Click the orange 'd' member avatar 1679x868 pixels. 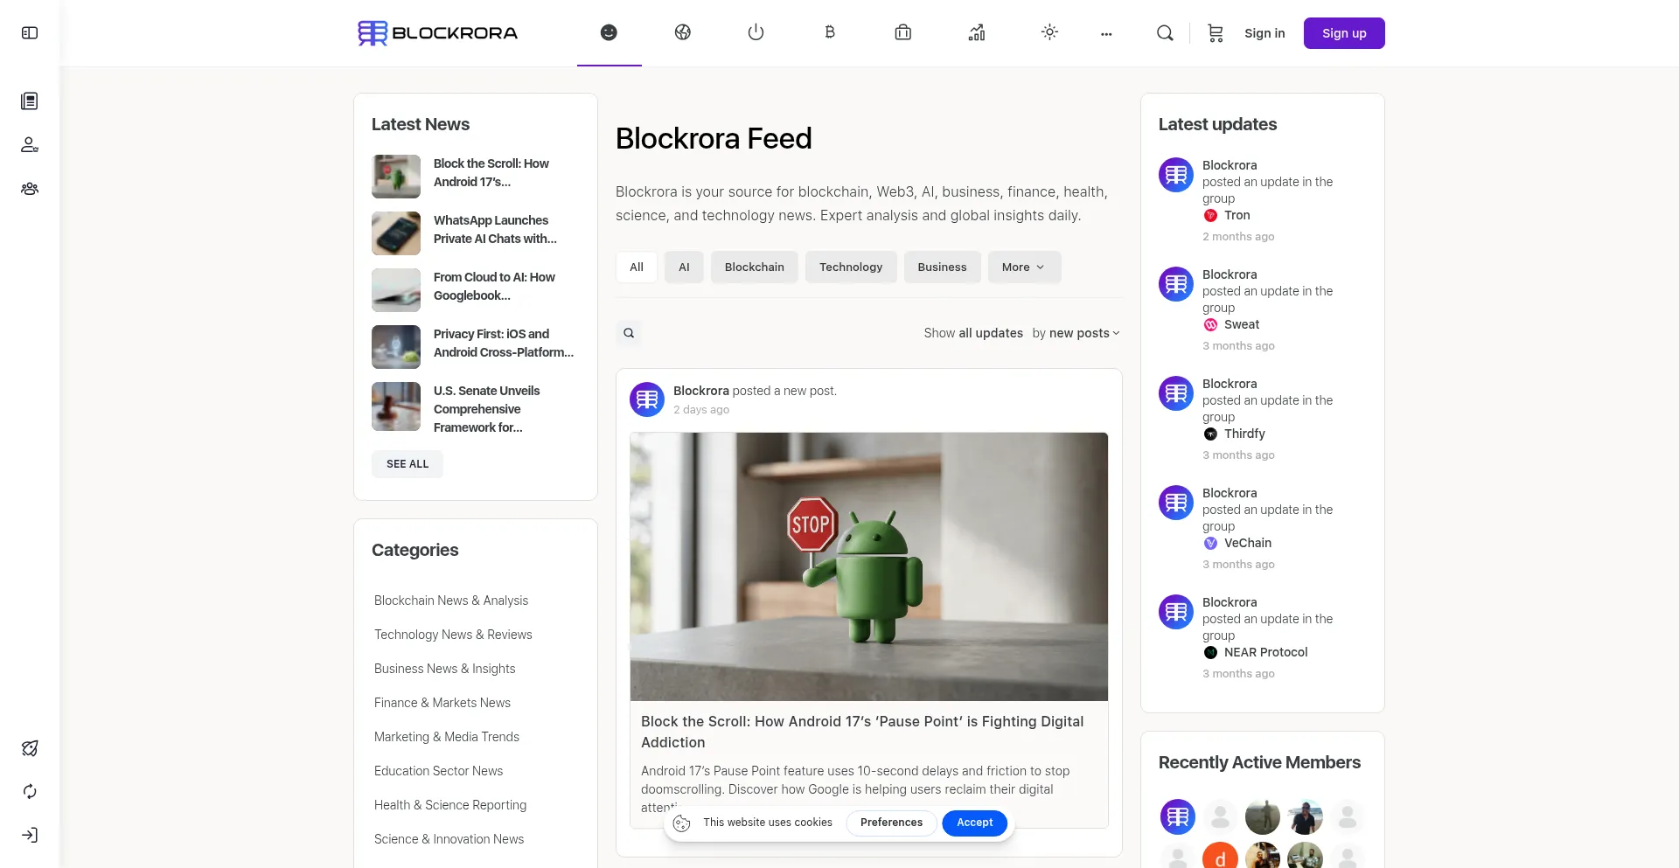(x=1220, y=858)
